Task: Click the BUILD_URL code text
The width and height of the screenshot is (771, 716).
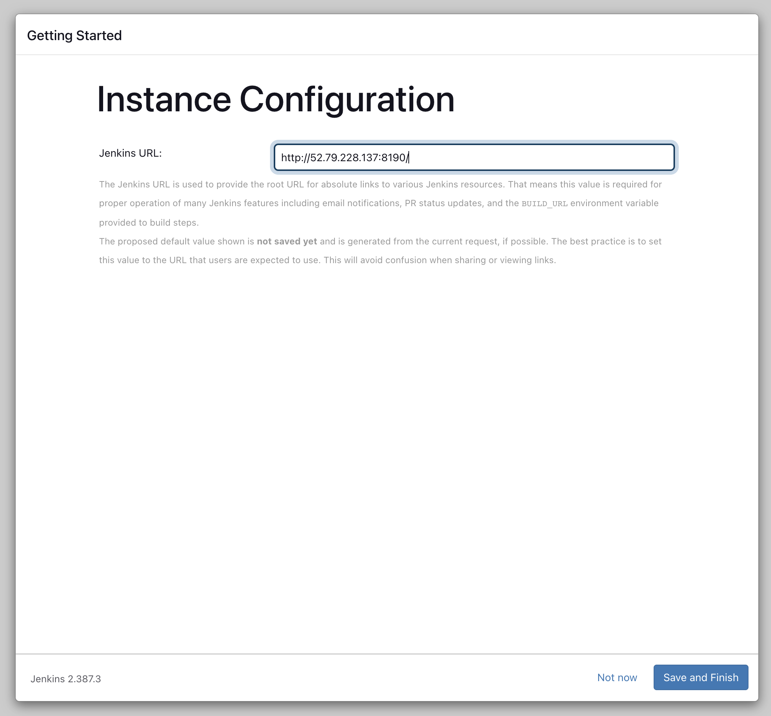Action: point(544,204)
